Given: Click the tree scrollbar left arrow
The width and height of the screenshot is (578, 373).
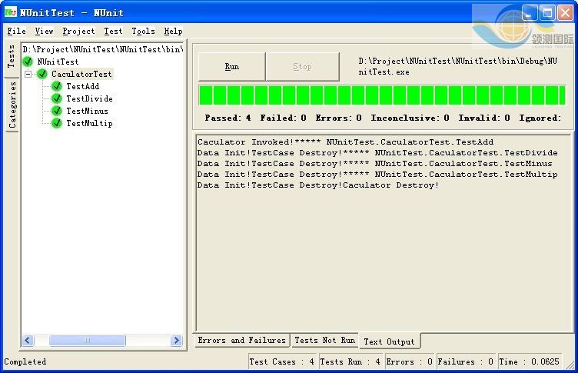Looking at the screenshot, I should [28, 340].
